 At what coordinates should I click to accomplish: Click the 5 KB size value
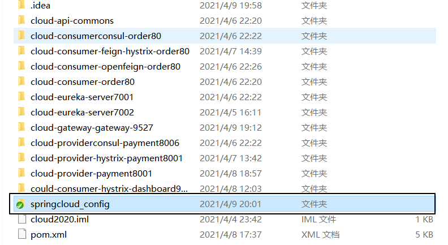(x=424, y=235)
